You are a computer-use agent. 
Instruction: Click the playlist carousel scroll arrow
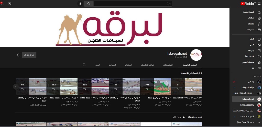tap(16, 87)
